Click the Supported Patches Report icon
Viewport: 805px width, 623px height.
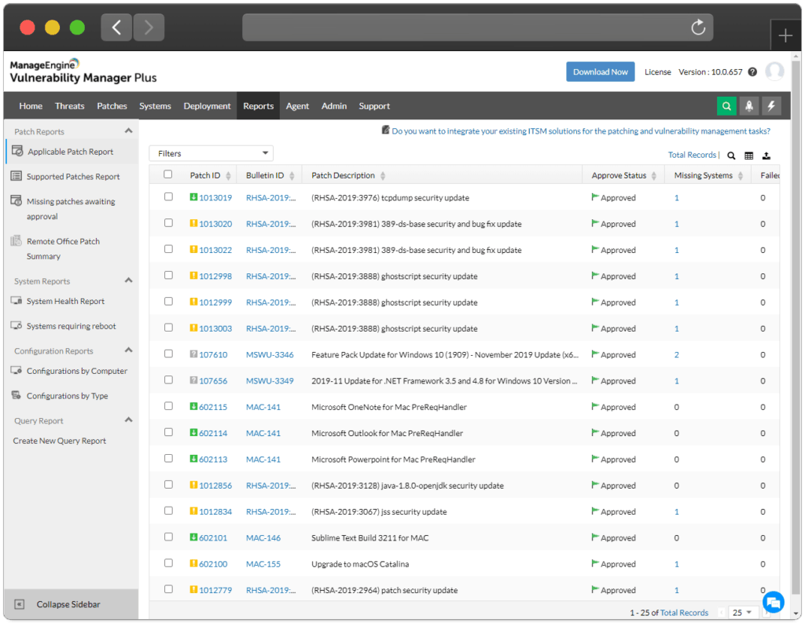(x=17, y=176)
